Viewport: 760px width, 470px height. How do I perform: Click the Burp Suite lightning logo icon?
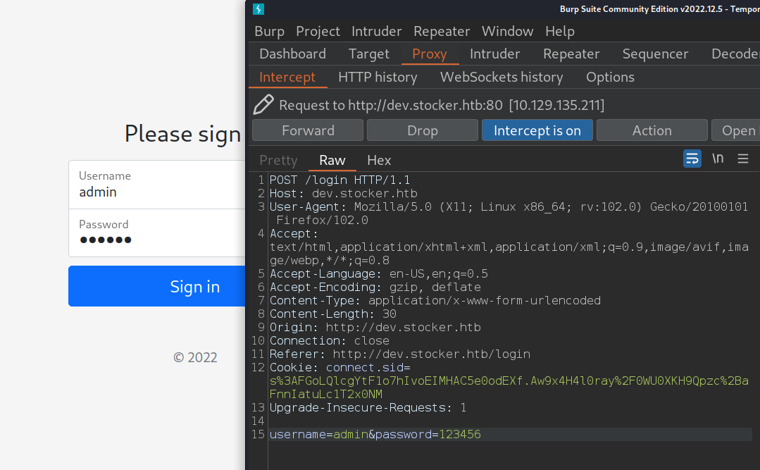pos(258,9)
